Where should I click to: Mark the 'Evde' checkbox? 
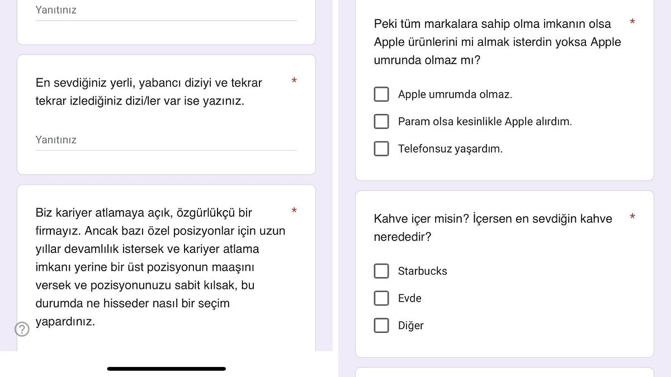coord(381,298)
